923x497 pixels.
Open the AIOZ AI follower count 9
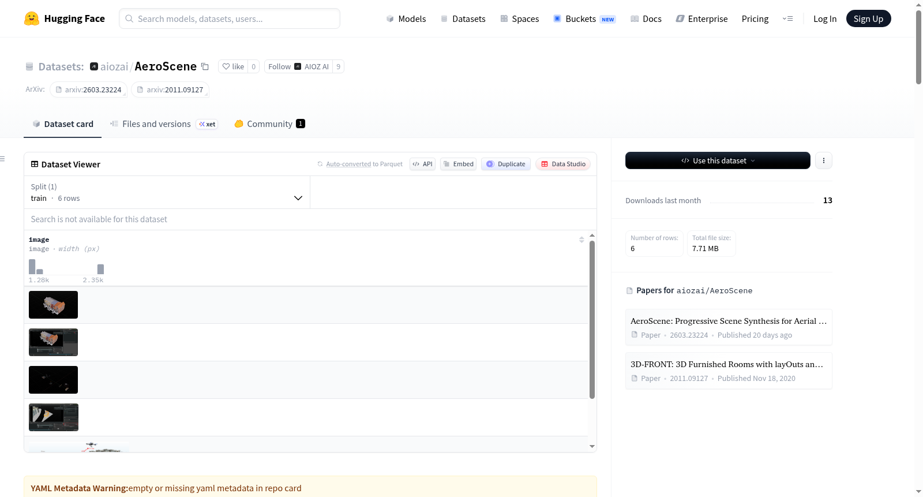tap(339, 66)
